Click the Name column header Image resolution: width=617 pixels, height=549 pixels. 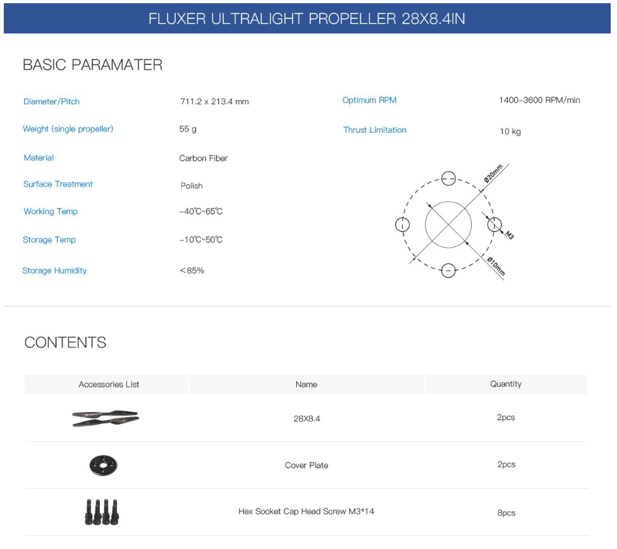307,384
